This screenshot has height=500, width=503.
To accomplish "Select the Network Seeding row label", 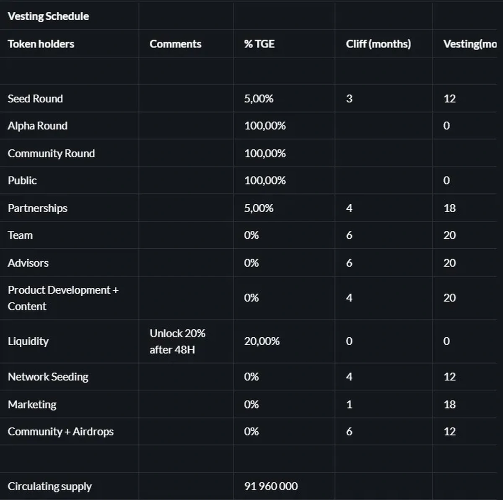I will pos(48,377).
